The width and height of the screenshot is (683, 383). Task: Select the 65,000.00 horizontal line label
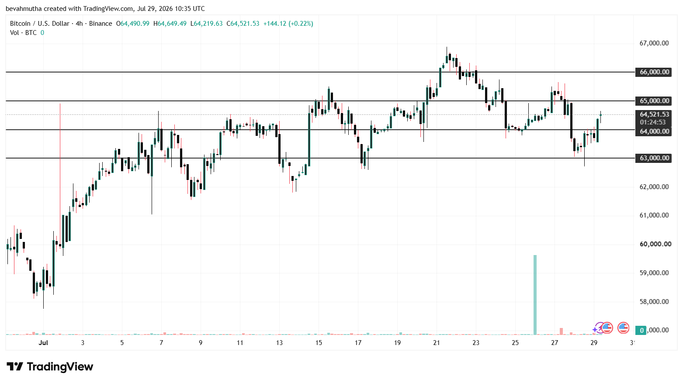coord(654,101)
